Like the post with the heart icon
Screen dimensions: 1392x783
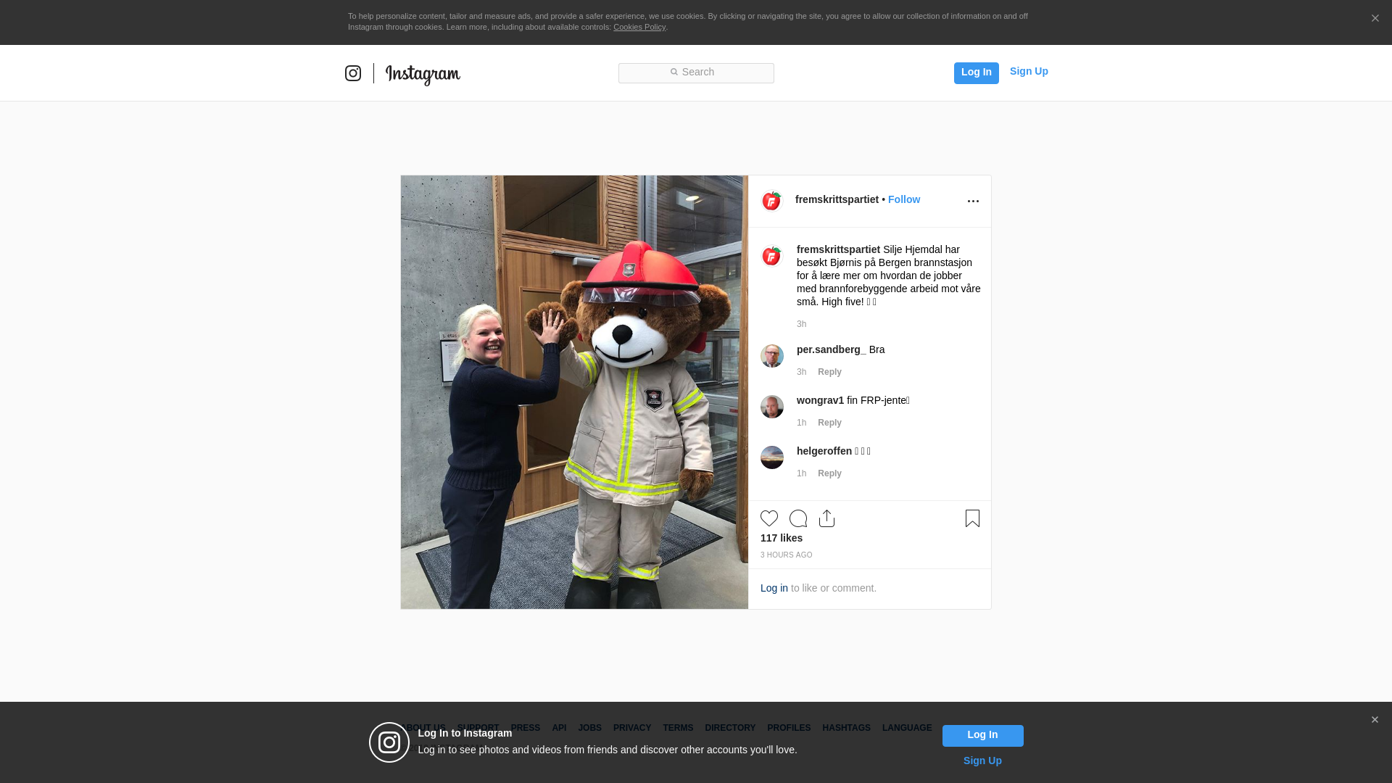pos(769,518)
